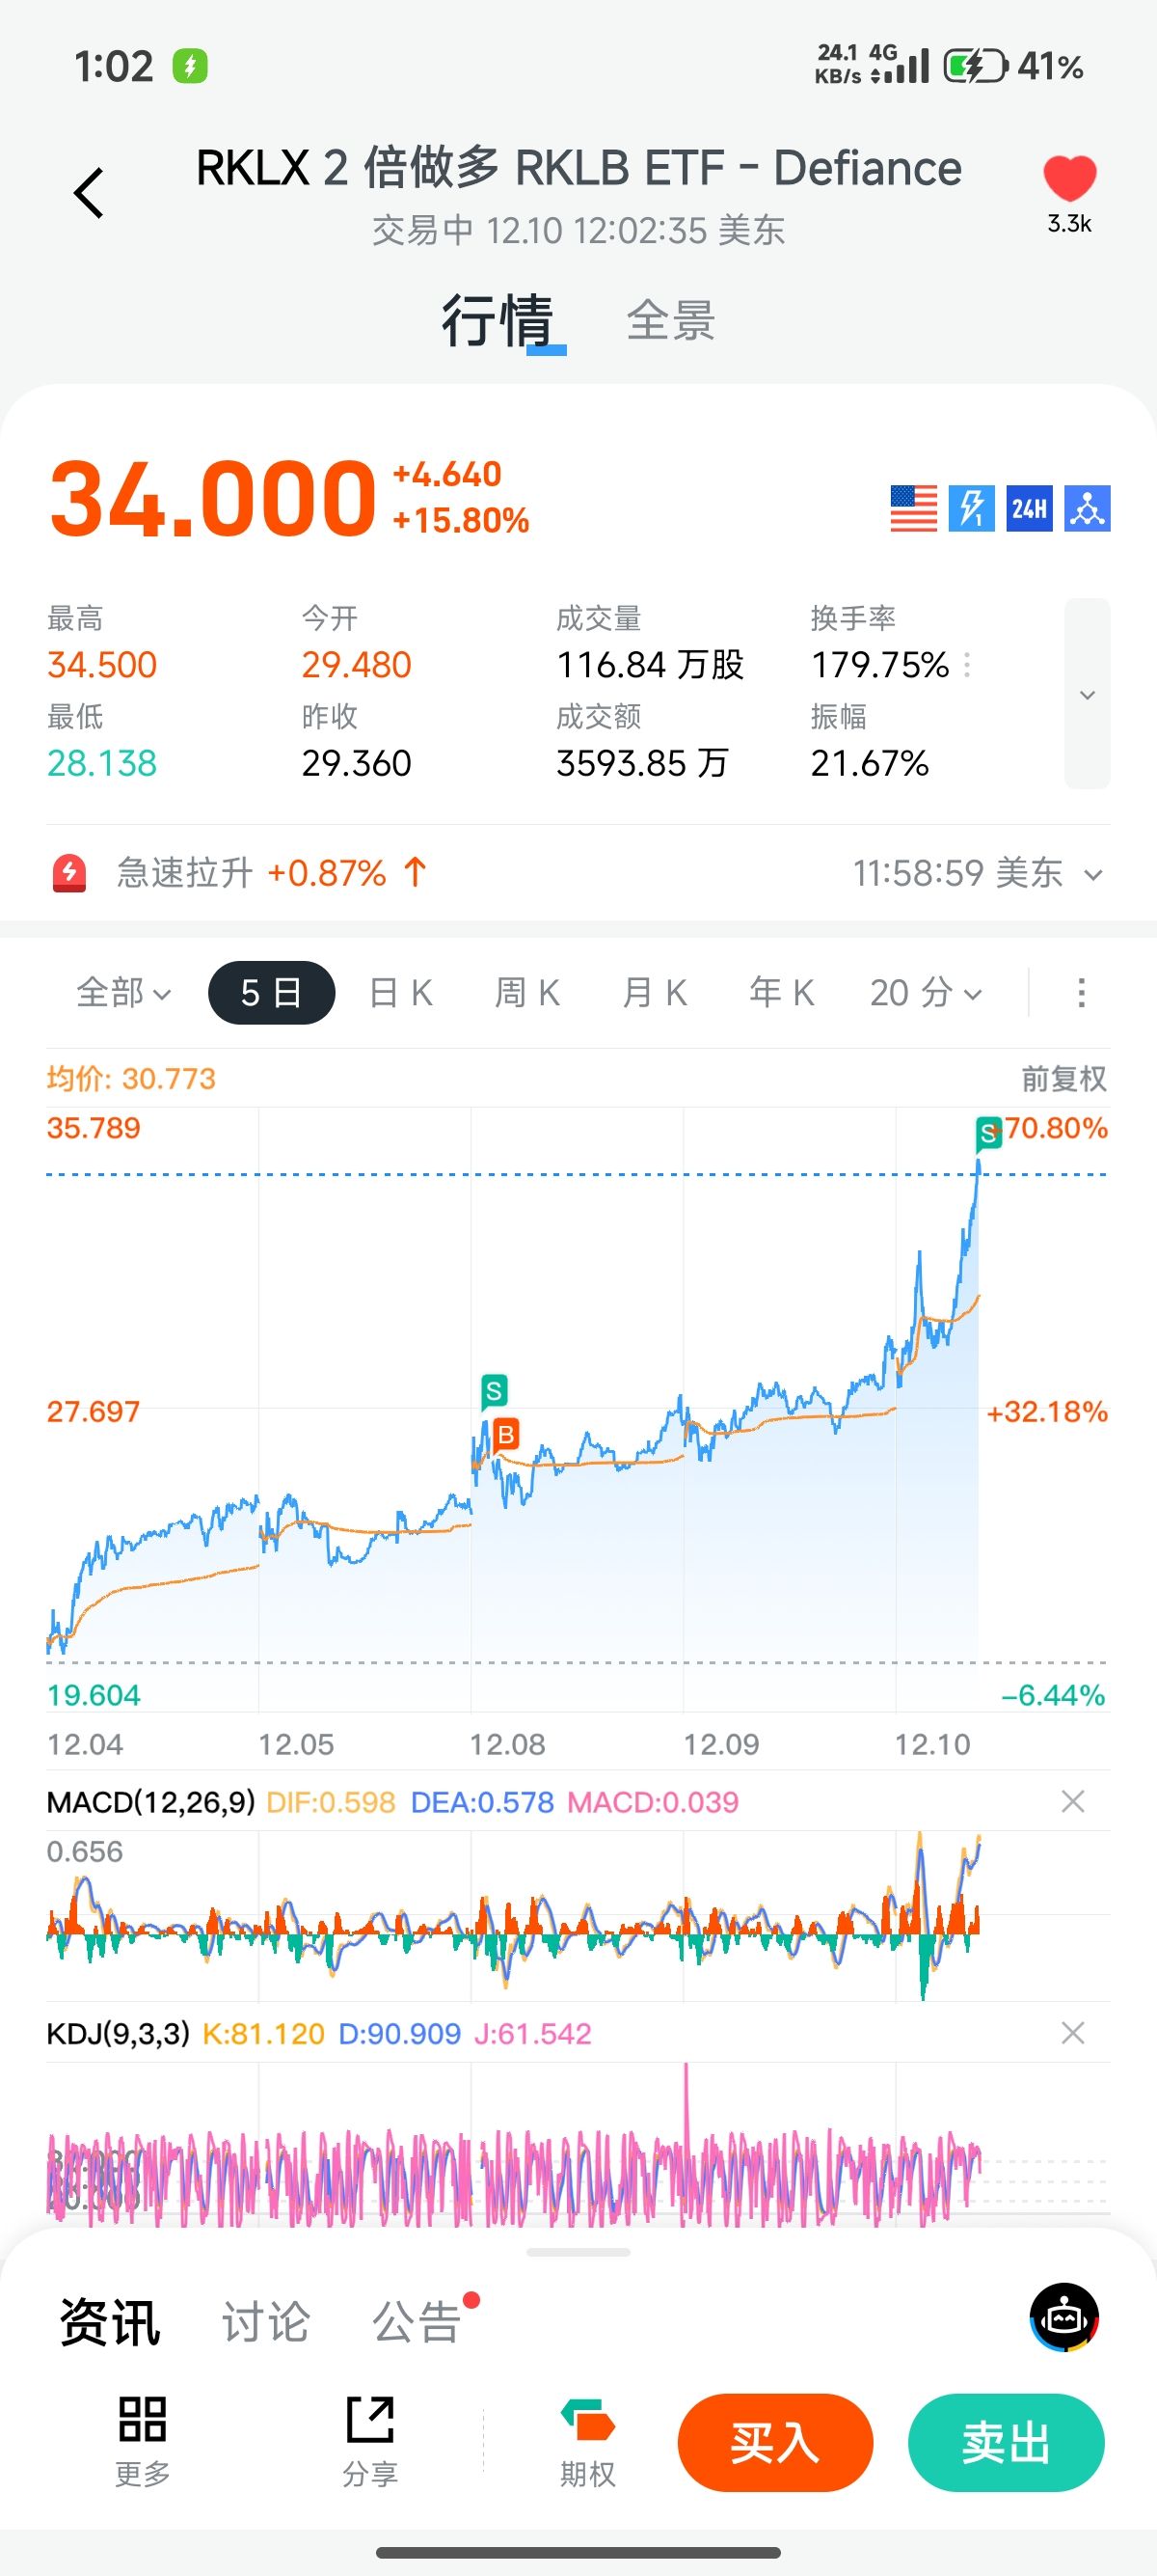
Task: Tap the three-dot chart settings menu
Action: [x=1081, y=993]
